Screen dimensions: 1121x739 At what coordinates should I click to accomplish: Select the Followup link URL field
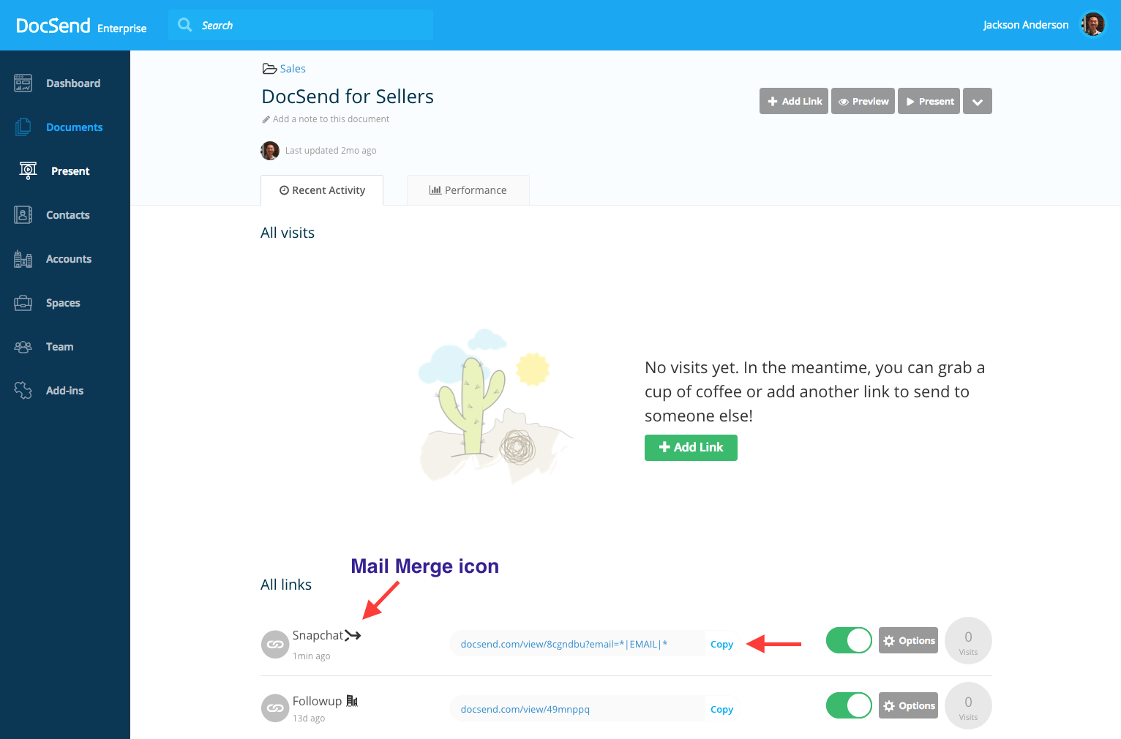click(x=577, y=709)
